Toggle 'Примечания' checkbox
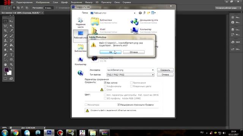The width and height of the screenshot is (243, 136). (131, 83)
